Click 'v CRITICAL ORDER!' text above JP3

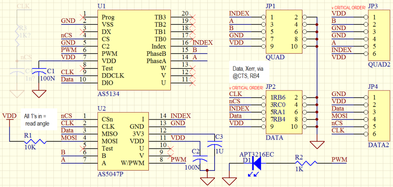(348, 8)
